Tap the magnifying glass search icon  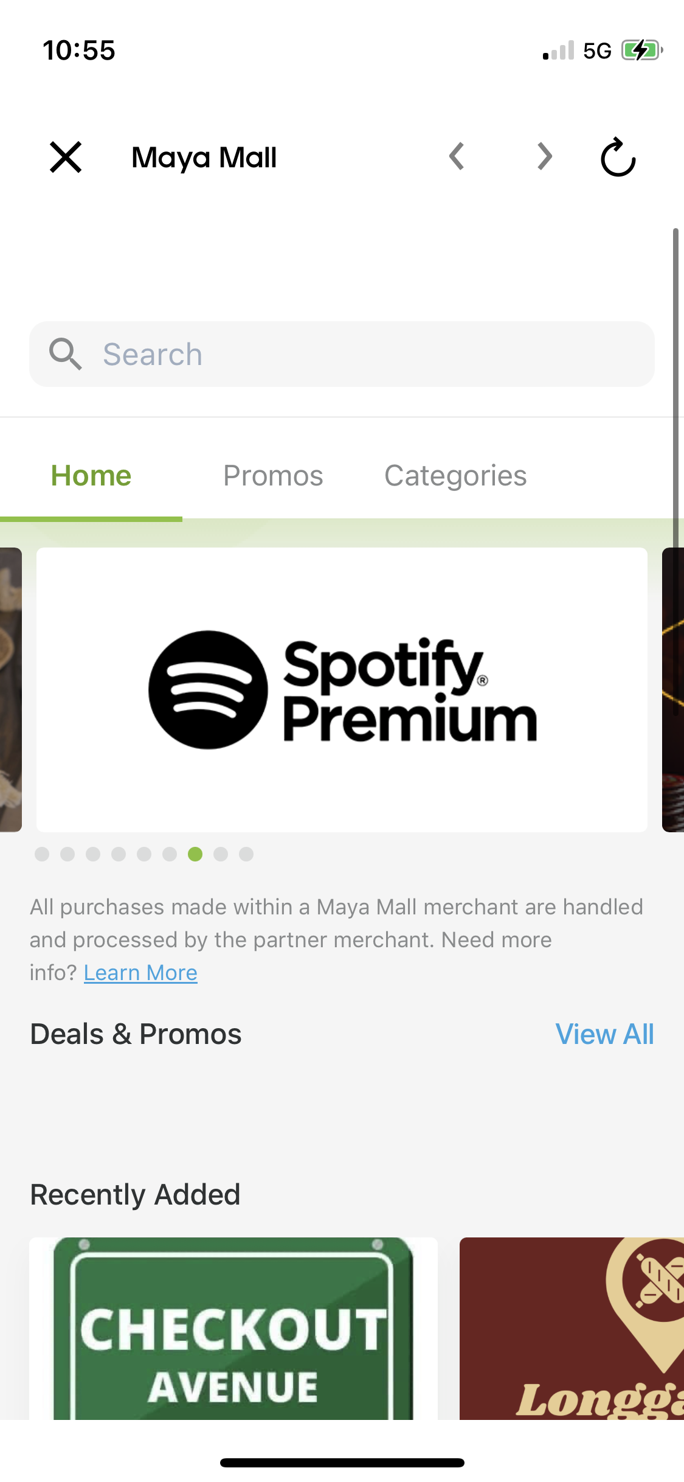point(65,354)
